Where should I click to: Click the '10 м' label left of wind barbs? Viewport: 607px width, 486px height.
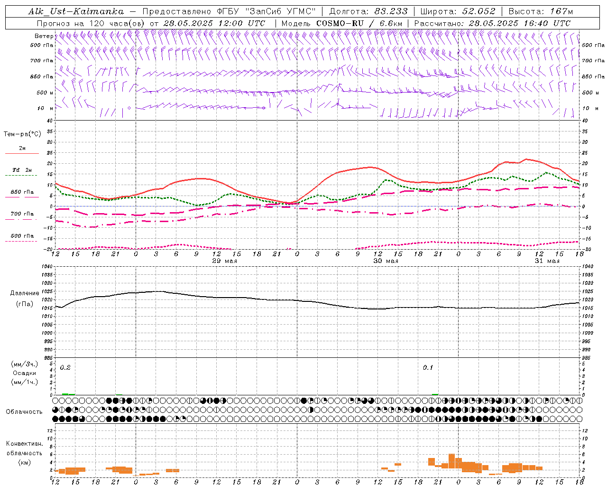pos(45,108)
